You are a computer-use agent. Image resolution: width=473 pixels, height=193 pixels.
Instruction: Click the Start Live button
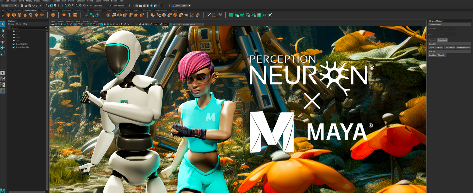click(433, 55)
